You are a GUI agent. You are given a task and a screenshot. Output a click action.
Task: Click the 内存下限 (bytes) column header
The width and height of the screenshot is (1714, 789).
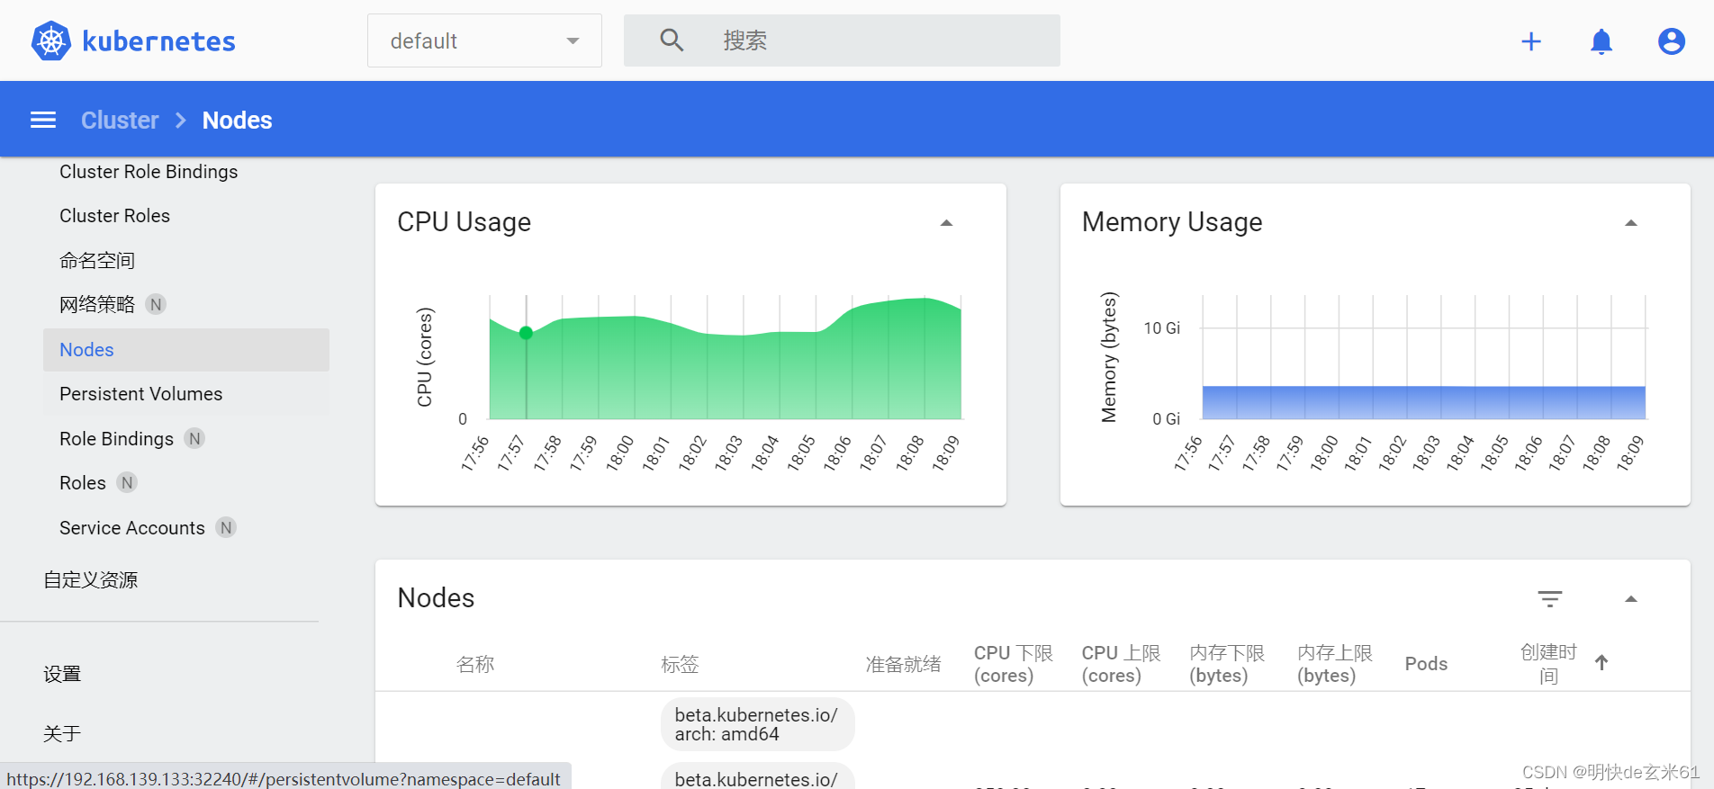point(1227,664)
